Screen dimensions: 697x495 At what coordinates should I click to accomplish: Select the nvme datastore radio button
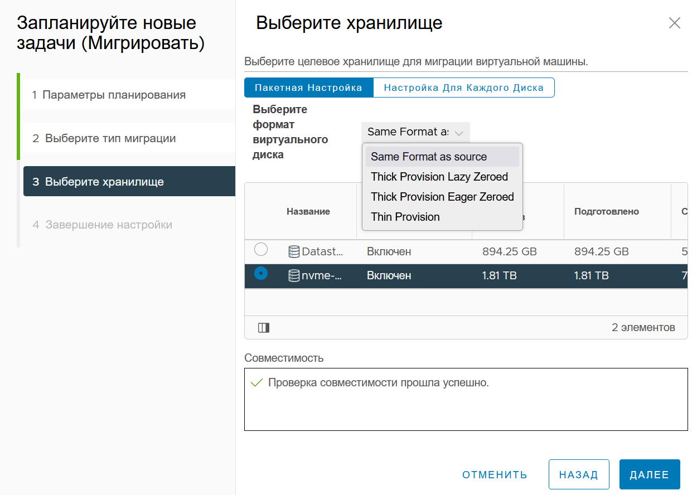[261, 273]
